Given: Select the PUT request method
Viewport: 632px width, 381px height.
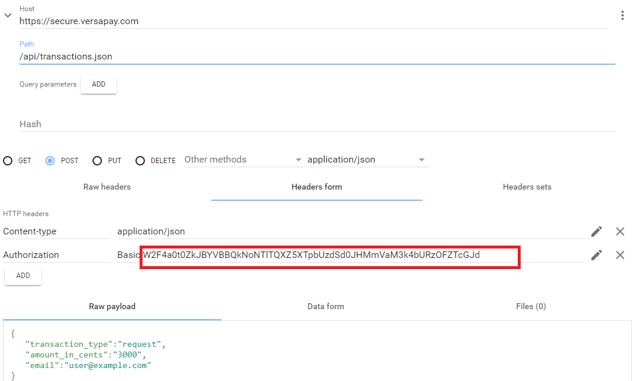Looking at the screenshot, I should click(x=97, y=160).
